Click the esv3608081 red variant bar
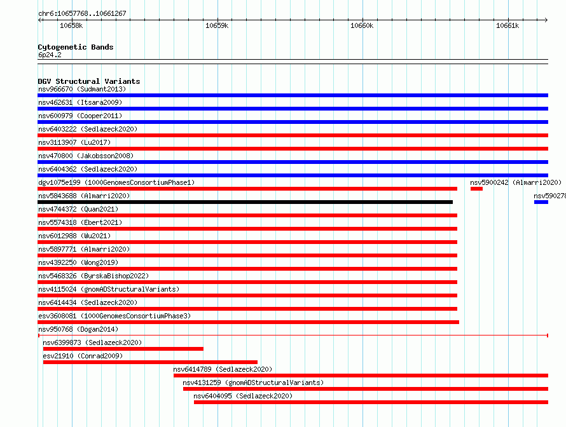Screen dimensions: 566x427 pos(249,322)
